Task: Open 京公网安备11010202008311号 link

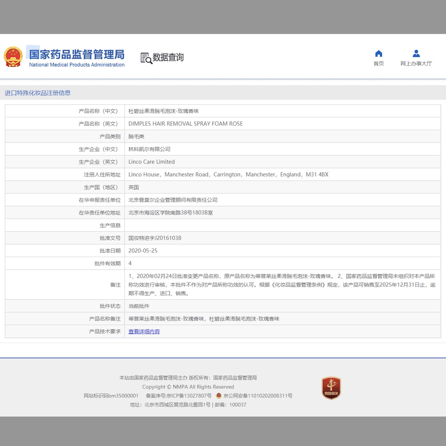Action: (x=258, y=396)
